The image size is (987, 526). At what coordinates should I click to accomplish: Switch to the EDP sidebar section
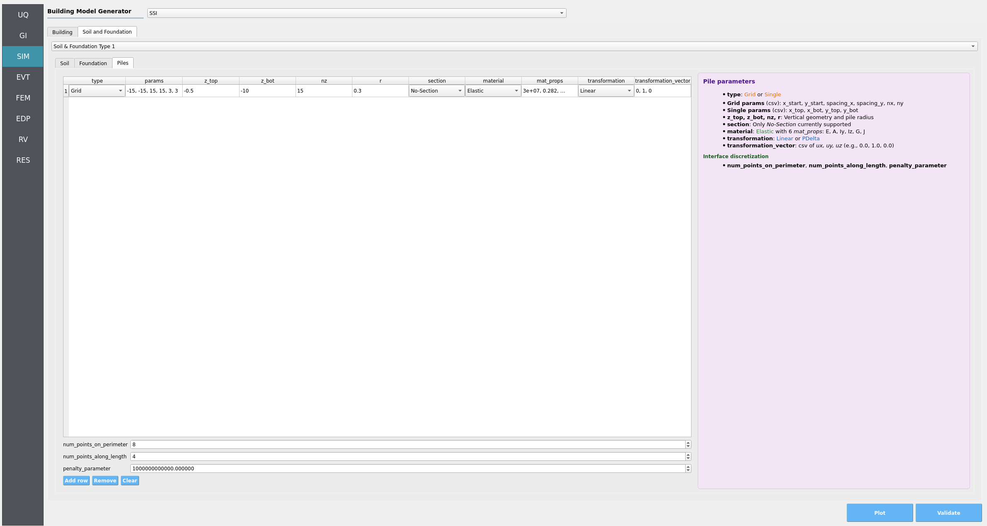coord(23,119)
